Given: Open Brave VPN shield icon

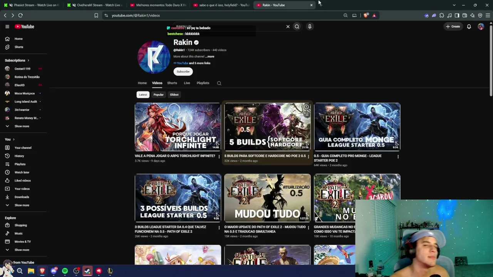Looking at the screenshot, I should tap(480, 15).
